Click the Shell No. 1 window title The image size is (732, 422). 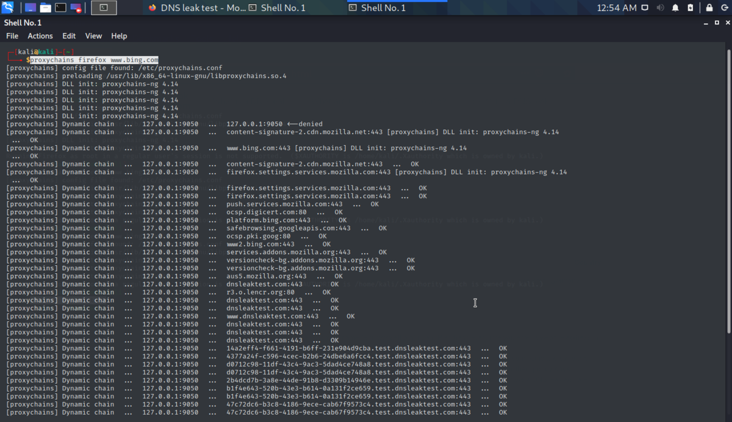(23, 23)
